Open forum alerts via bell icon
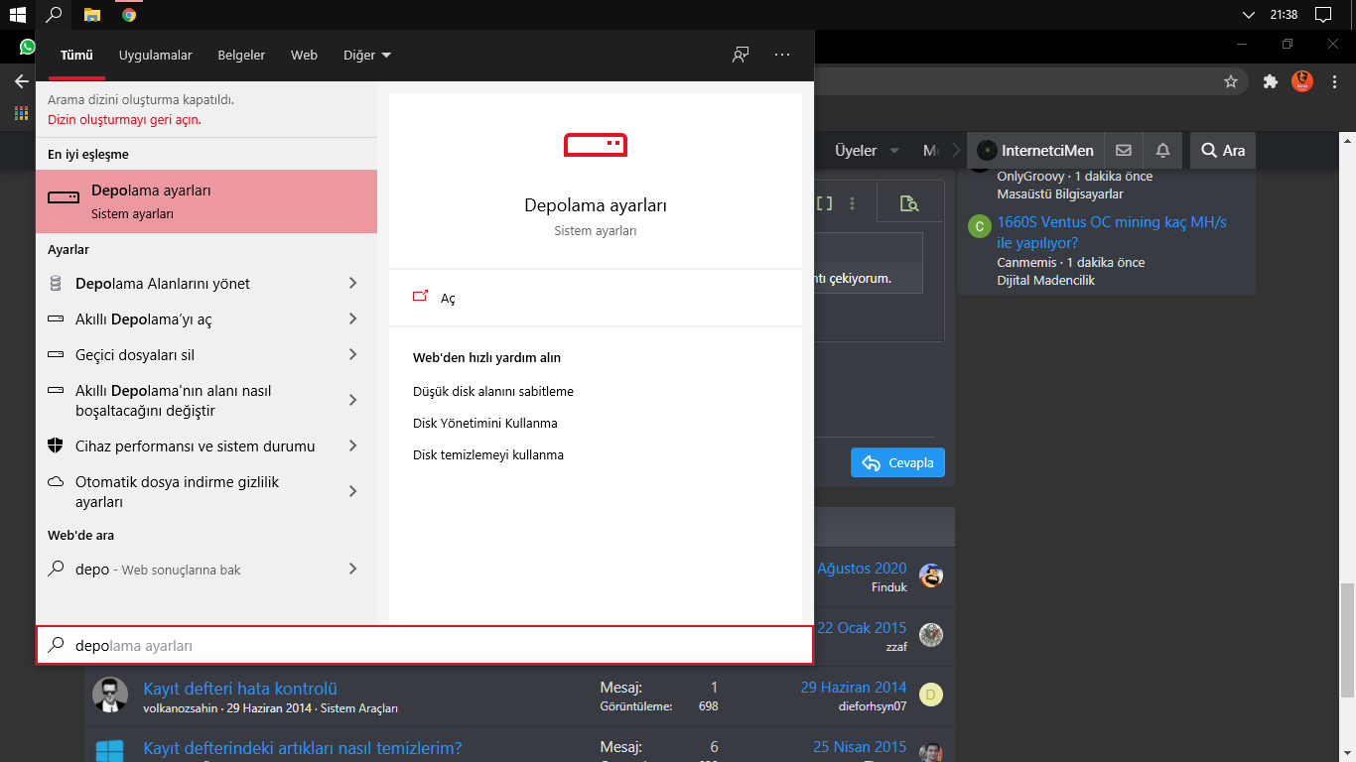This screenshot has height=762, width=1356. 1163,151
